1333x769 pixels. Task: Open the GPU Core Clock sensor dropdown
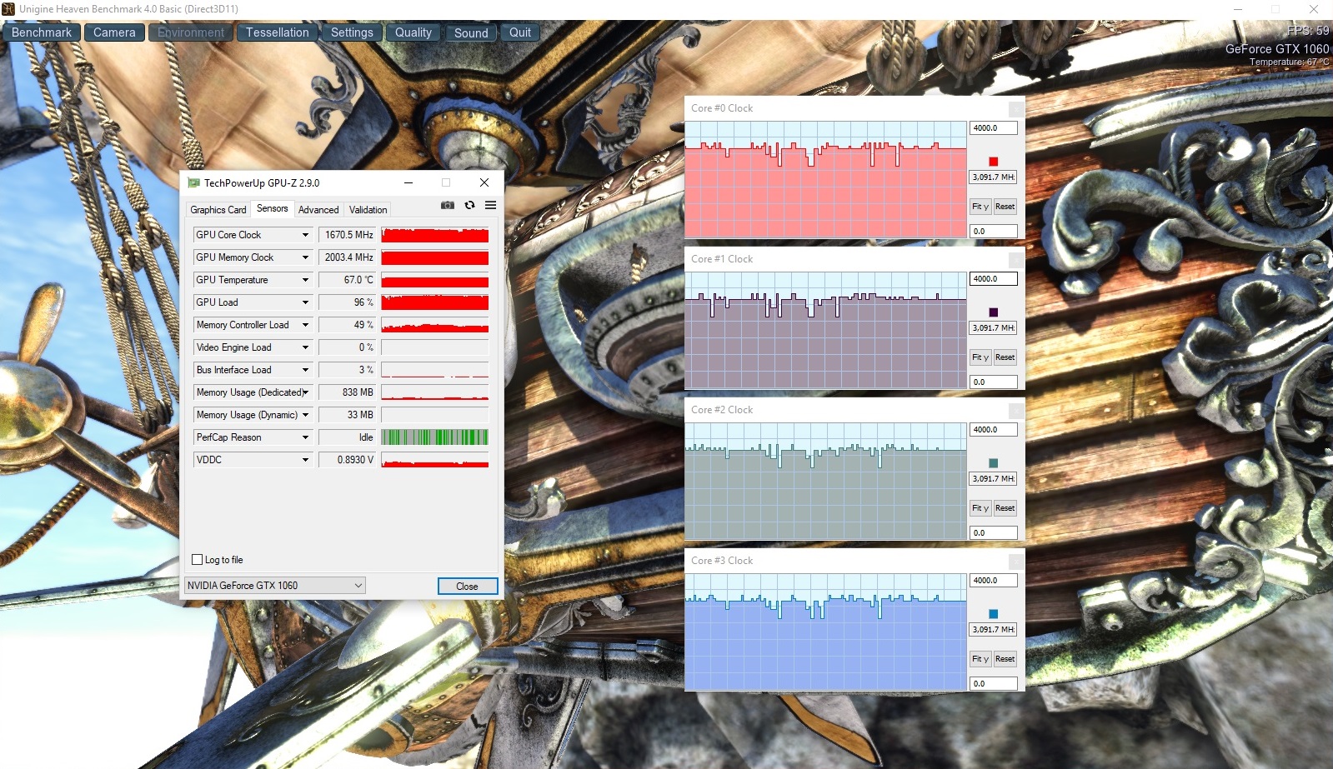tap(305, 235)
